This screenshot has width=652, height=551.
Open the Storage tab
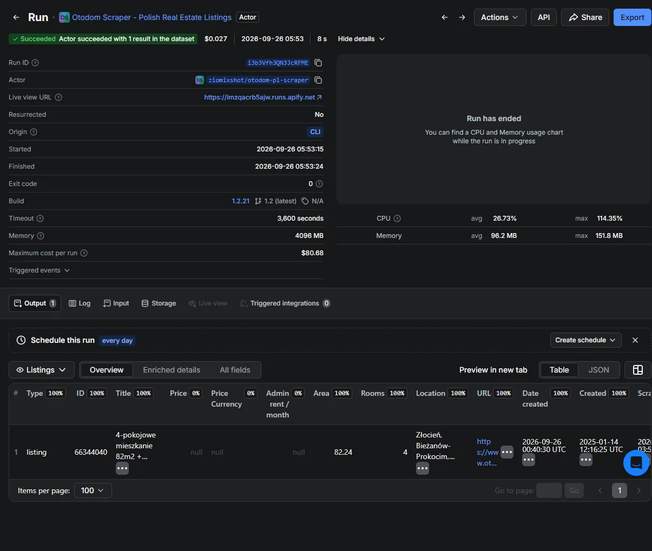159,303
